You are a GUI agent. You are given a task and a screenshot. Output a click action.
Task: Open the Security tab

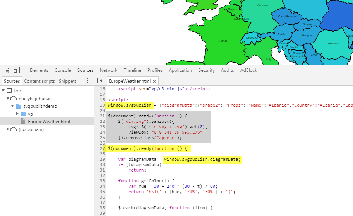point(206,70)
